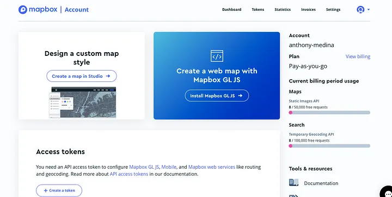Viewport: 392px width, 197px height.
Task: Click Create a map in Studio button
Action: point(82,76)
